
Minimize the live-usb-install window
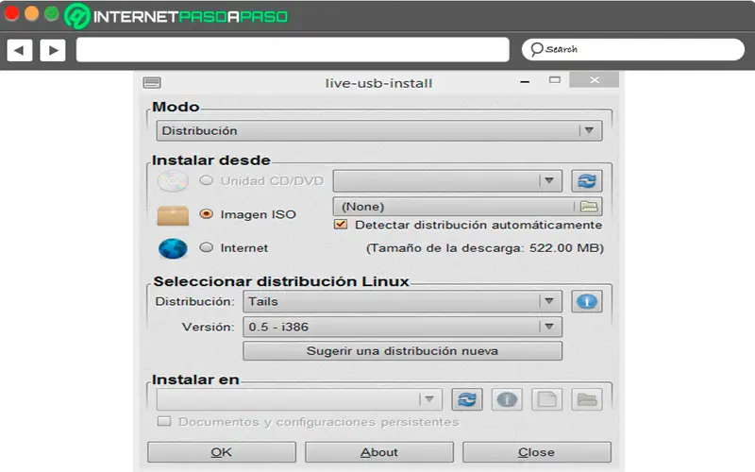525,82
